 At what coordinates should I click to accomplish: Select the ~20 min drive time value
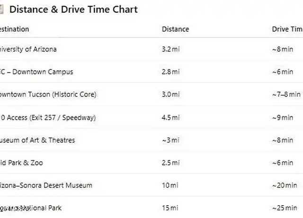(285, 185)
